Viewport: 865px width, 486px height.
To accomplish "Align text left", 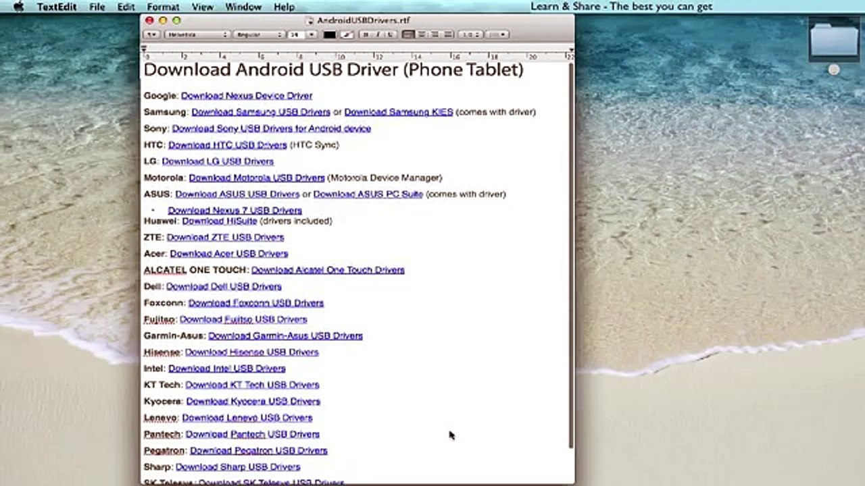I will pos(408,34).
